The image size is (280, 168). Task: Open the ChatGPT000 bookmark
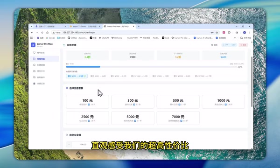[x=133, y=38]
